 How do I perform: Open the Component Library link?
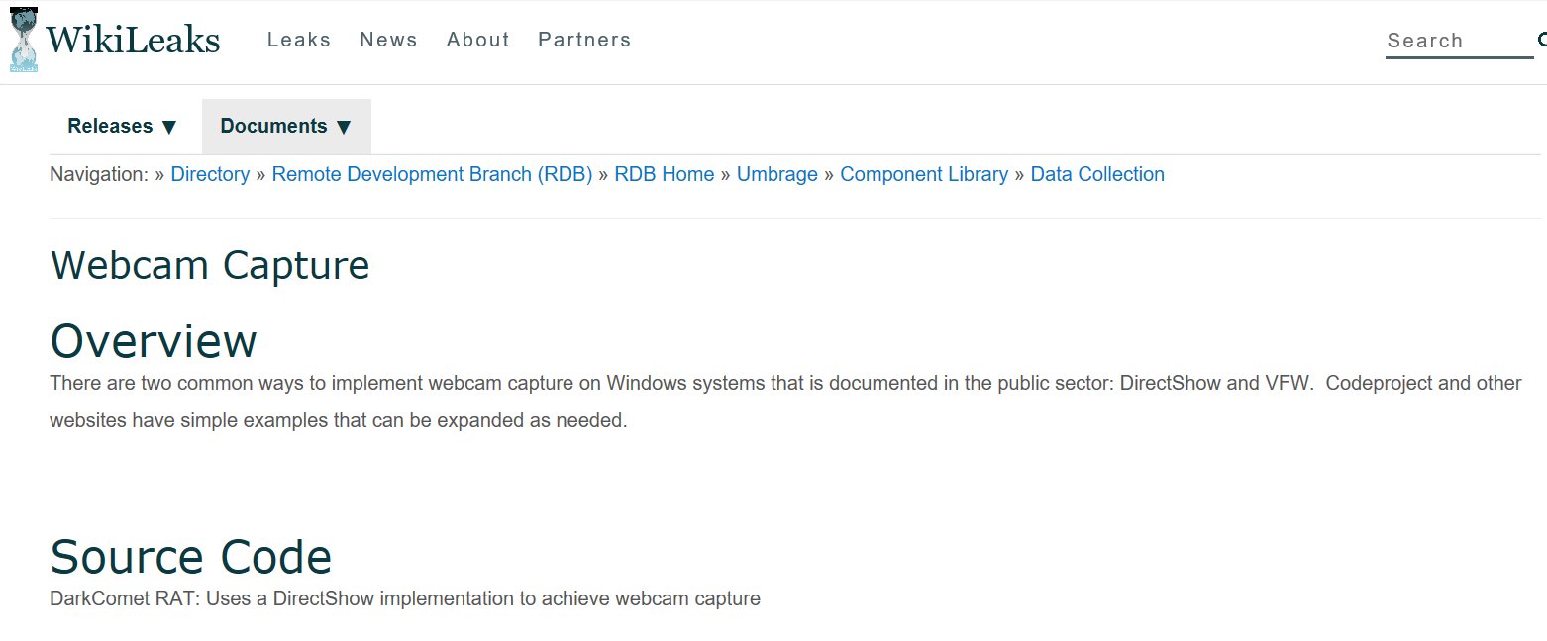pyautogui.click(x=924, y=175)
